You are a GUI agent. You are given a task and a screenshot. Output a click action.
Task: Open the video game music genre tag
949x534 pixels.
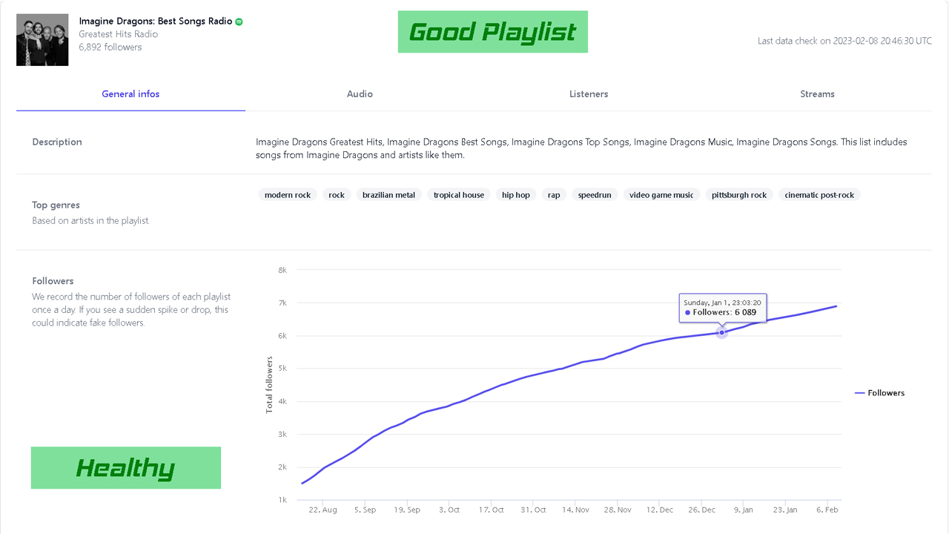pos(661,195)
